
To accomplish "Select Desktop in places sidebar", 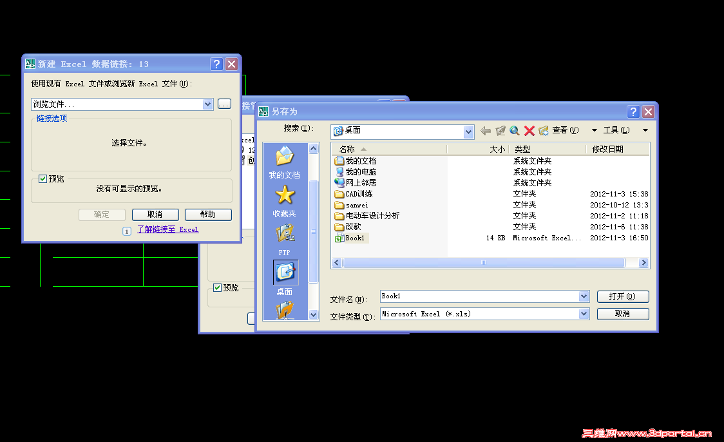I will (x=285, y=278).
